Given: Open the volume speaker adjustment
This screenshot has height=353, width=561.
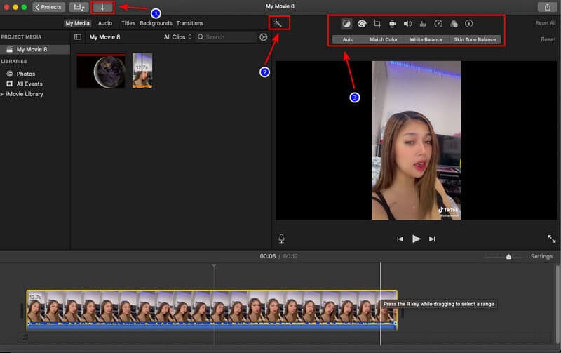Looking at the screenshot, I should tap(407, 23).
